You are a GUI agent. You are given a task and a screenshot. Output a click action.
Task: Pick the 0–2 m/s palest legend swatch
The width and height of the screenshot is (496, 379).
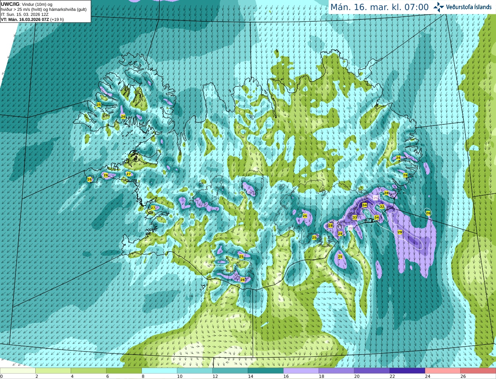(18, 371)
